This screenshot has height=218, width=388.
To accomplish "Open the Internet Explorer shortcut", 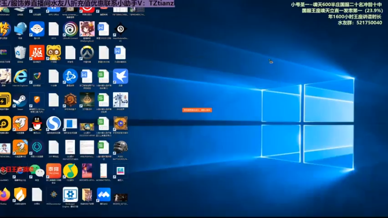I will click(x=20, y=76).
